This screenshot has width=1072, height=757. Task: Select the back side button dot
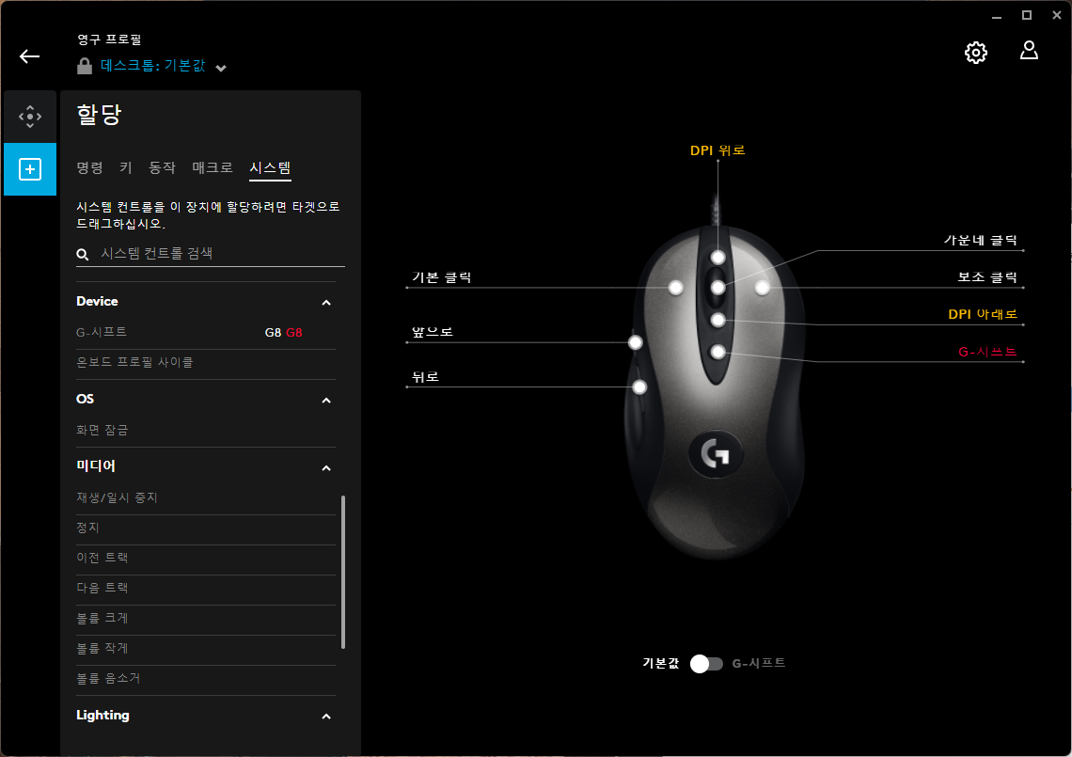[x=639, y=387]
